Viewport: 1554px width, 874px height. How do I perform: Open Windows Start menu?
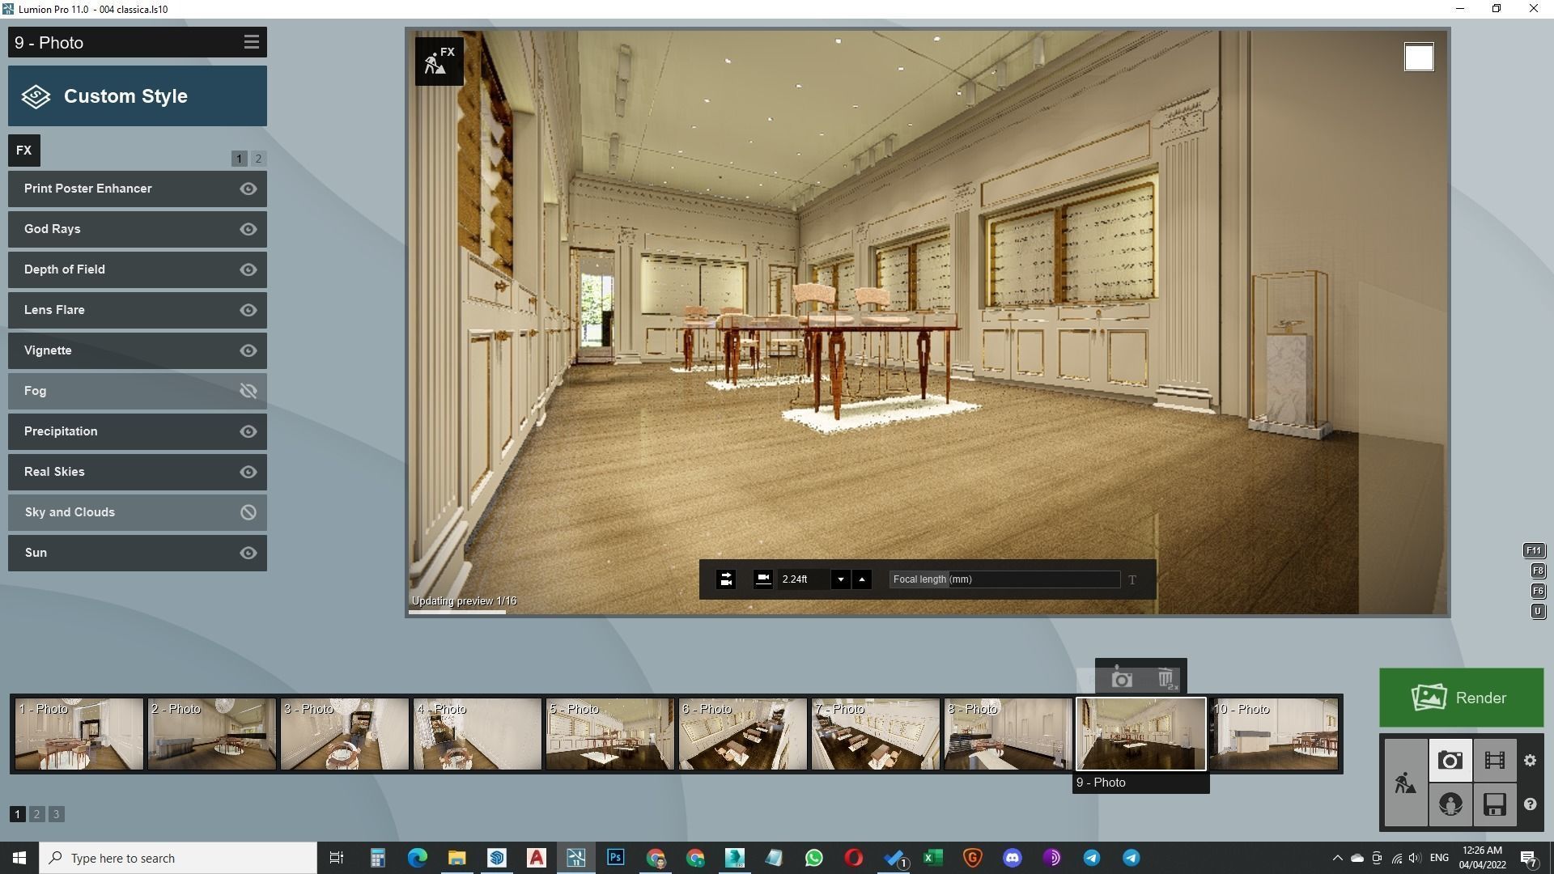click(19, 858)
